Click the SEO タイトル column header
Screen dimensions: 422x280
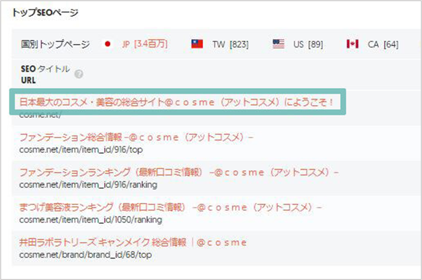click(x=45, y=69)
